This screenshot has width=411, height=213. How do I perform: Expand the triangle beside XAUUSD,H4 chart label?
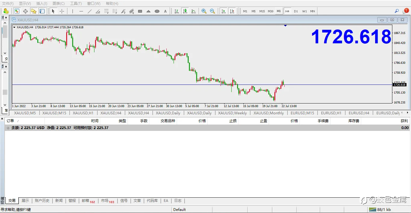coord(14,27)
